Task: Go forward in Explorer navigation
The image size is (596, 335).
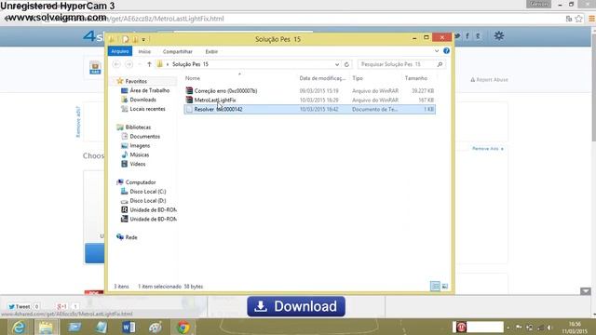Action: (x=129, y=64)
